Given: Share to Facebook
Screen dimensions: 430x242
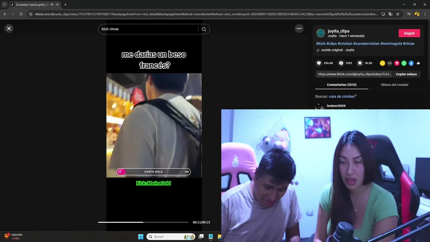Looking at the screenshot, I should (411, 63).
